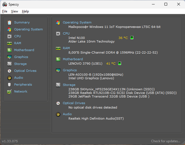Click the RAM icon in summary panel
This screenshot has width=185, height=145.
(x=58, y=48)
